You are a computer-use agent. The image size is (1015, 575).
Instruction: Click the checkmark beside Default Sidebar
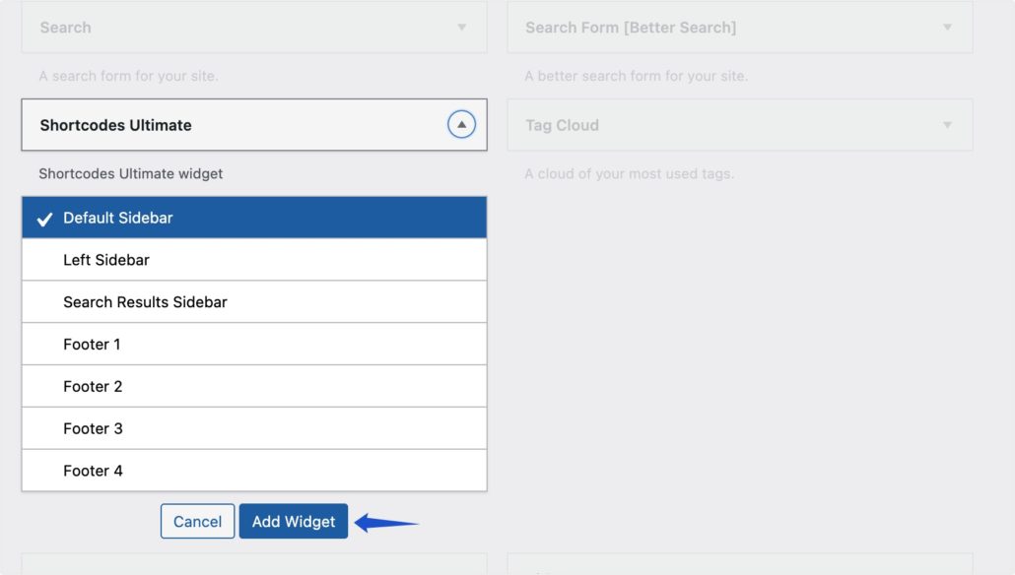[x=44, y=219]
